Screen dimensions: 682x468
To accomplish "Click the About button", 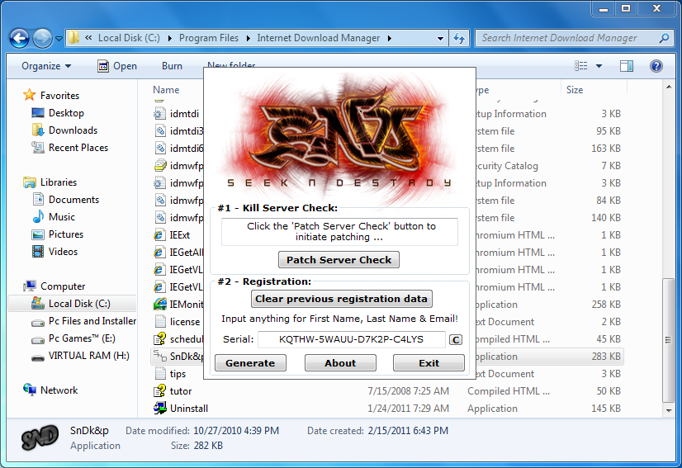I will (340, 362).
